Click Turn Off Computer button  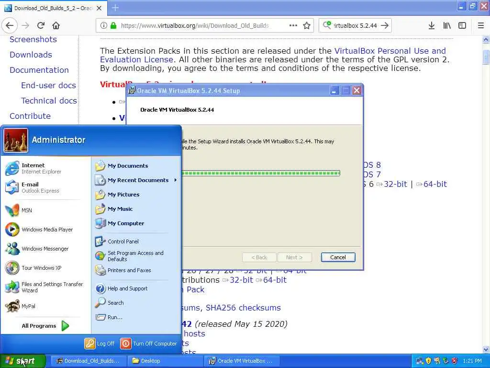[x=148, y=344]
